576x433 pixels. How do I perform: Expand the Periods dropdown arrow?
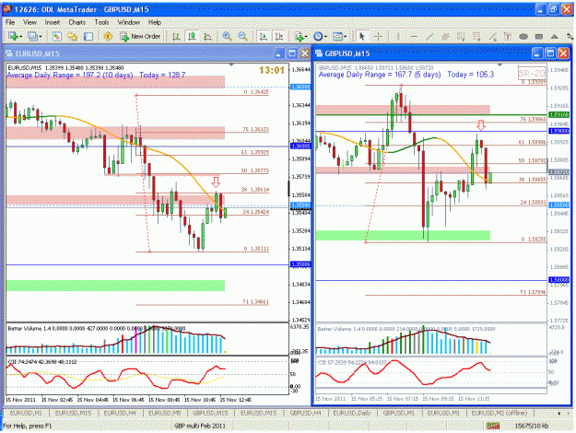(325, 37)
